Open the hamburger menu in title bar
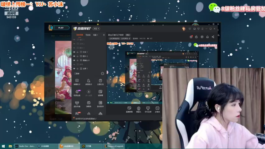This screenshot has width=265, height=149. (202, 29)
